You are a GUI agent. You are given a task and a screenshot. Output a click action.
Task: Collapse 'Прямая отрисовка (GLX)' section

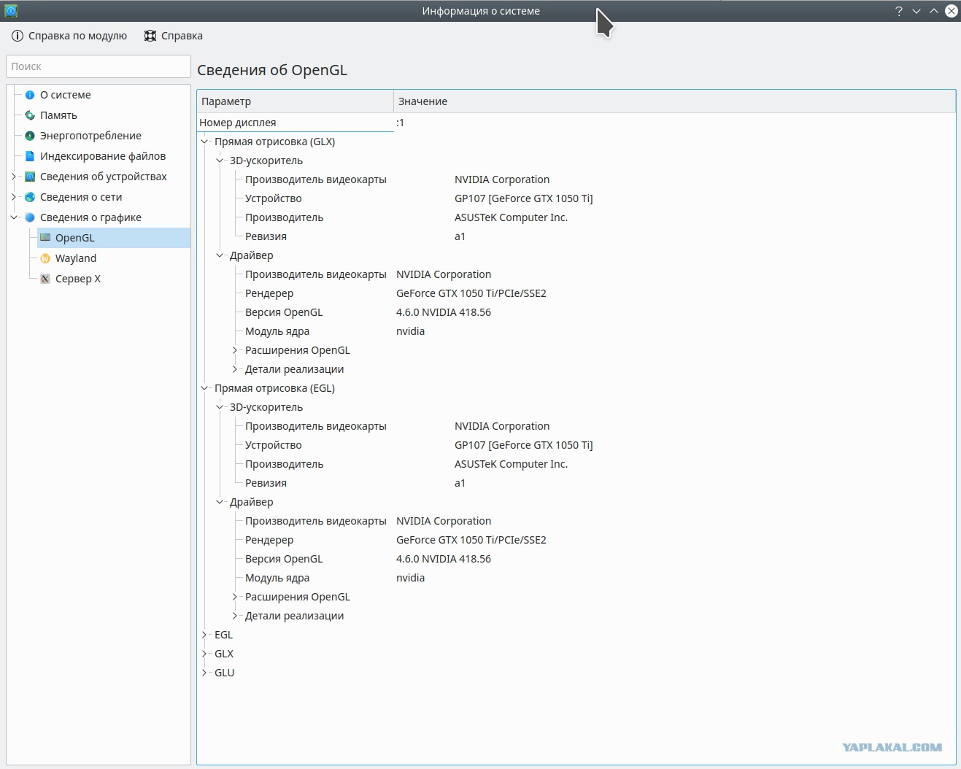coord(204,142)
